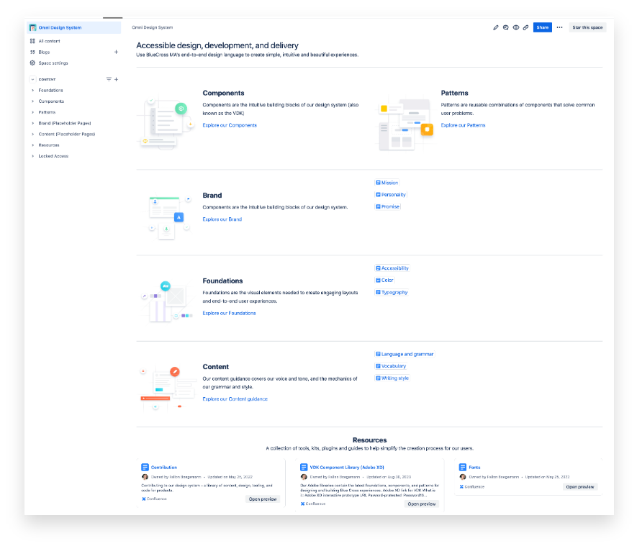This screenshot has height=546, width=637.
Task: Toggle the watch eye icon
Action: coord(516,27)
